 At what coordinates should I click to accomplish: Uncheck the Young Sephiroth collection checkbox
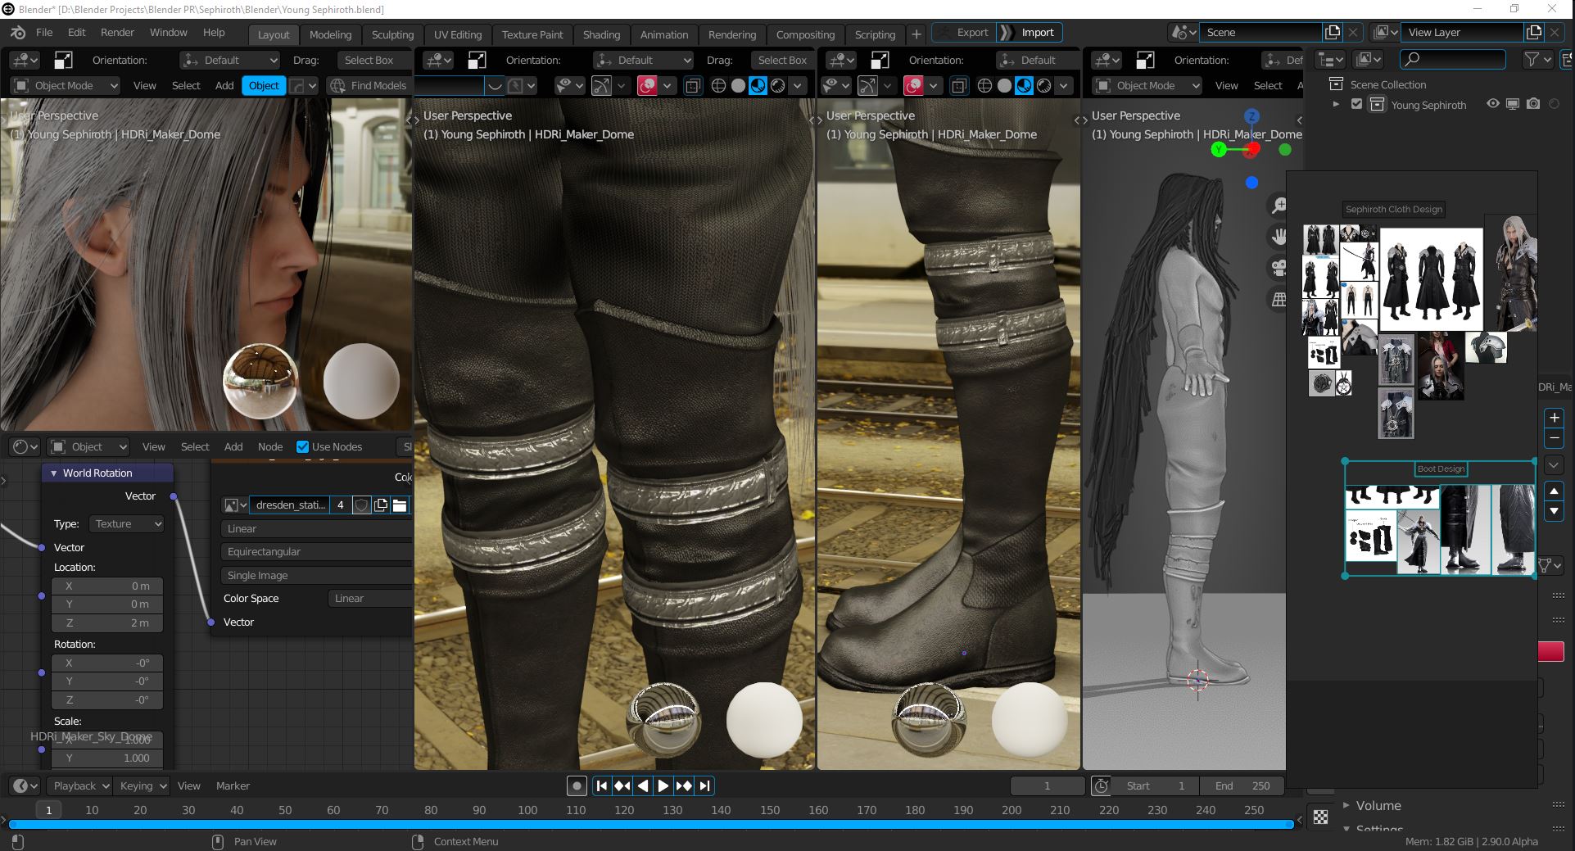[x=1356, y=104]
